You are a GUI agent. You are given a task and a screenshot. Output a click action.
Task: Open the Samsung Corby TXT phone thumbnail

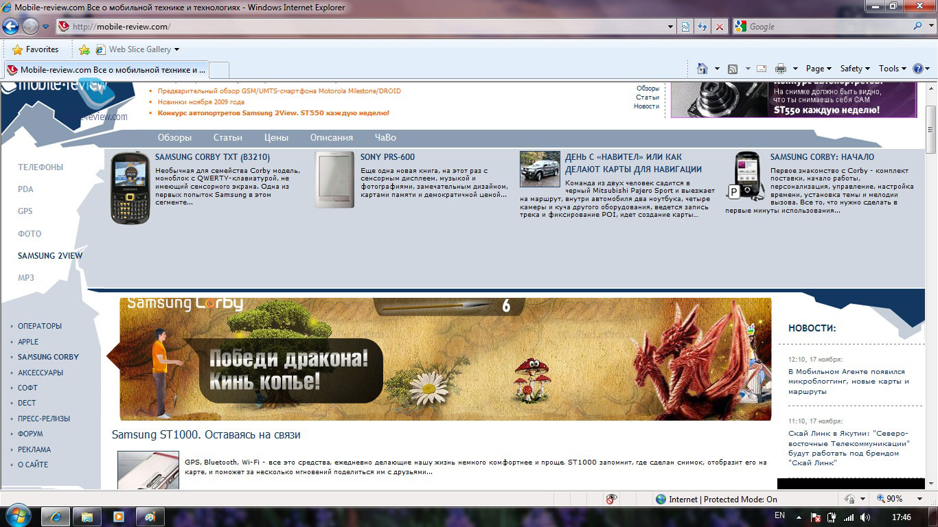(x=130, y=188)
